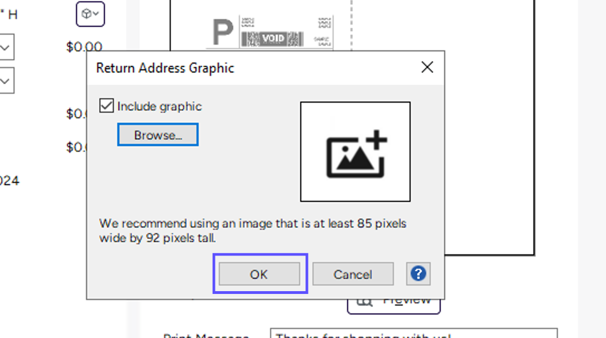606x338 pixels.
Task: Expand the lower dropdown on the left
Action: point(4,80)
